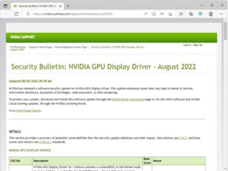Click the translate icon in address bar

click(162, 14)
